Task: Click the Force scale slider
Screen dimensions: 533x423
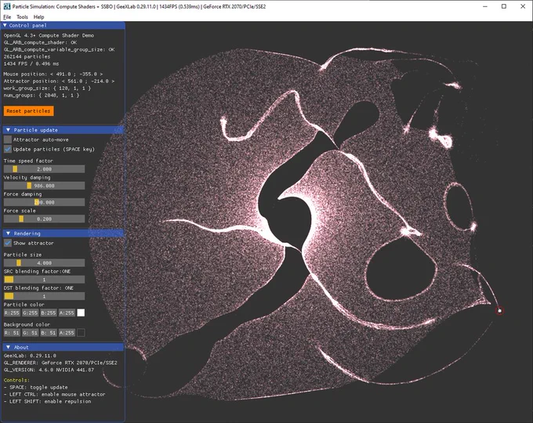Action: 44,219
